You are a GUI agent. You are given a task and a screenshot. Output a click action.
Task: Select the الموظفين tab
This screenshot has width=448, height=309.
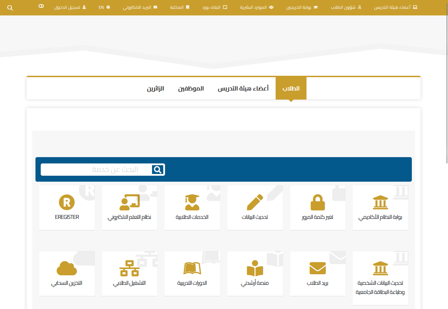tap(191, 88)
